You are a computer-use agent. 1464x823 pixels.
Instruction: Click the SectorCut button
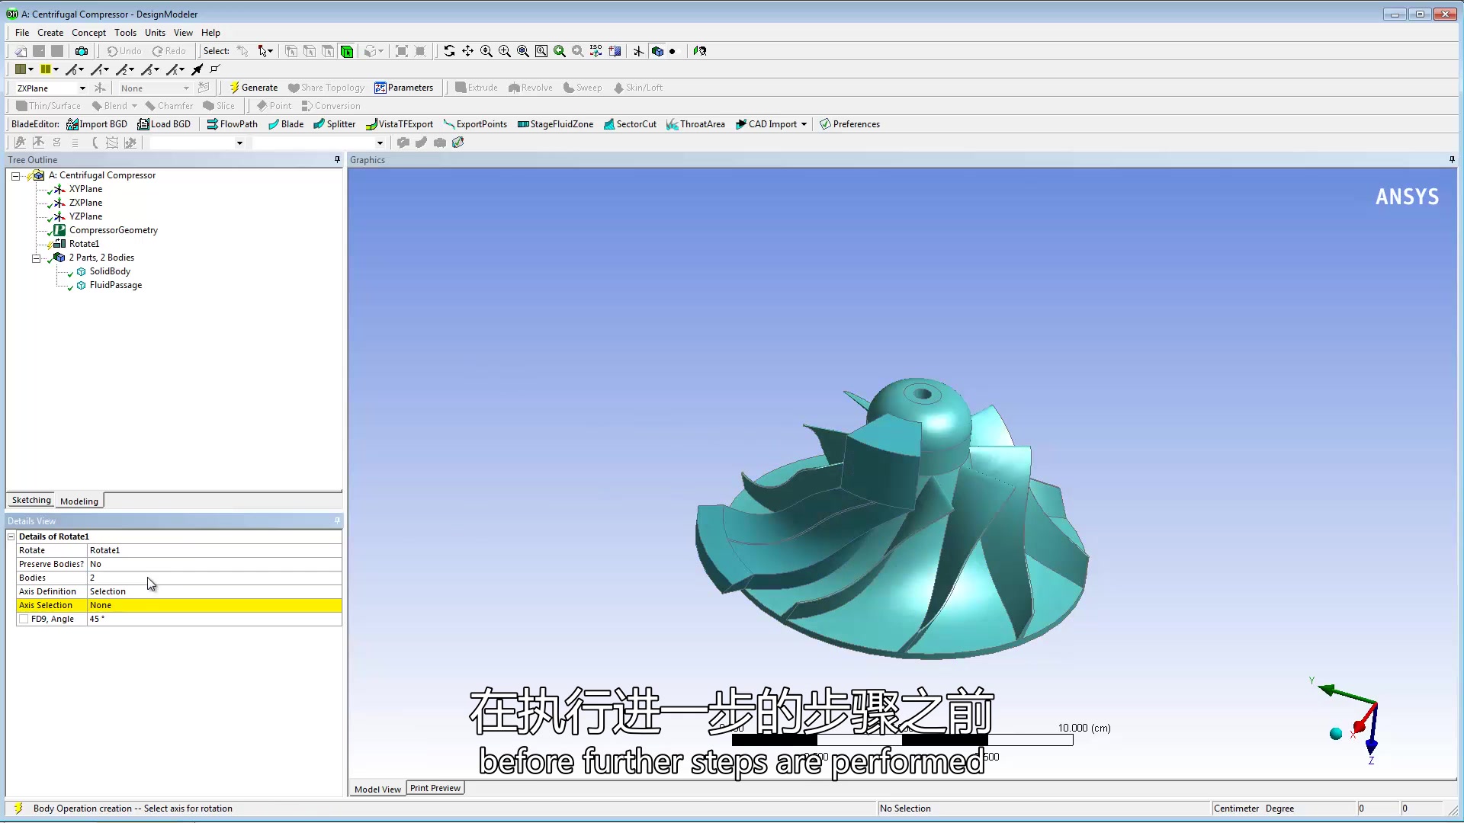coord(630,123)
